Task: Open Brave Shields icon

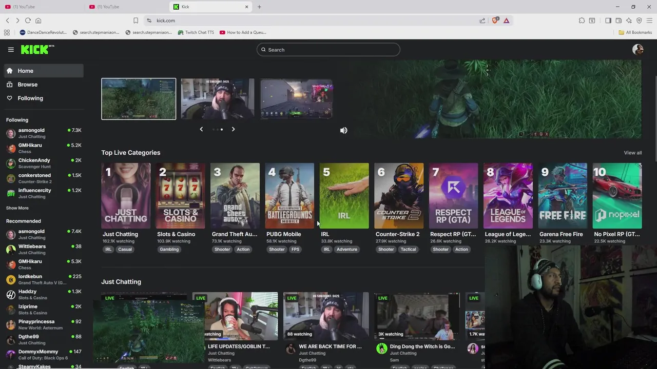Action: pyautogui.click(x=495, y=20)
